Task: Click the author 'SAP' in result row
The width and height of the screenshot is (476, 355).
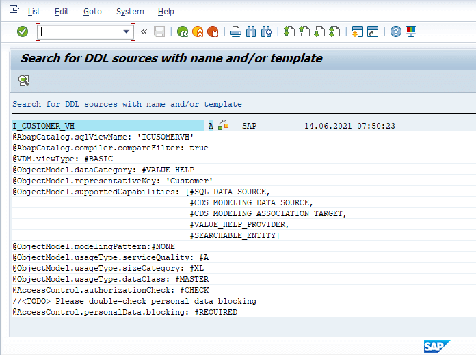Action: pyautogui.click(x=249, y=126)
